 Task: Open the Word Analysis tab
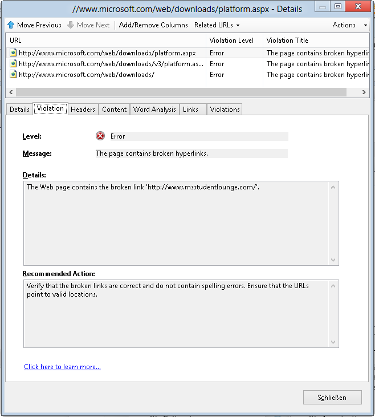154,110
